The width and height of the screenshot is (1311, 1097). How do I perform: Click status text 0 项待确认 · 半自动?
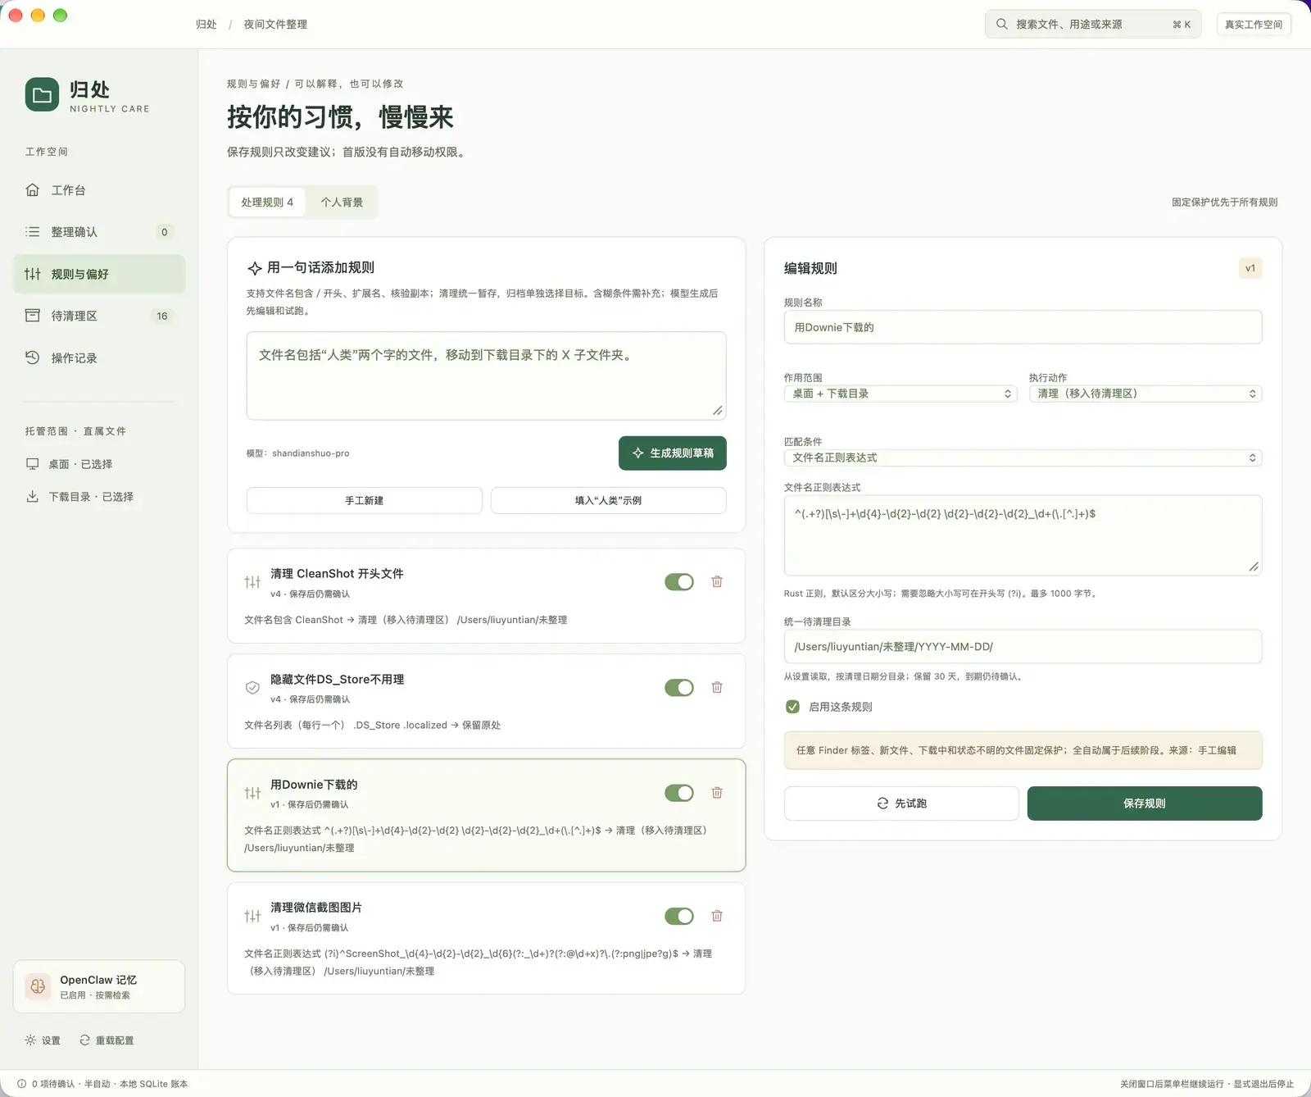[x=71, y=1084]
